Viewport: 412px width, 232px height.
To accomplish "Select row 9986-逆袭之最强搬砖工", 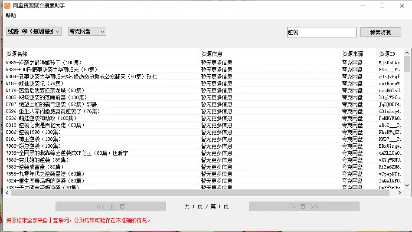I will pos(44,63).
